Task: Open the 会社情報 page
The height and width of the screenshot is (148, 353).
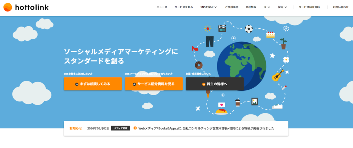Action: click(x=251, y=7)
